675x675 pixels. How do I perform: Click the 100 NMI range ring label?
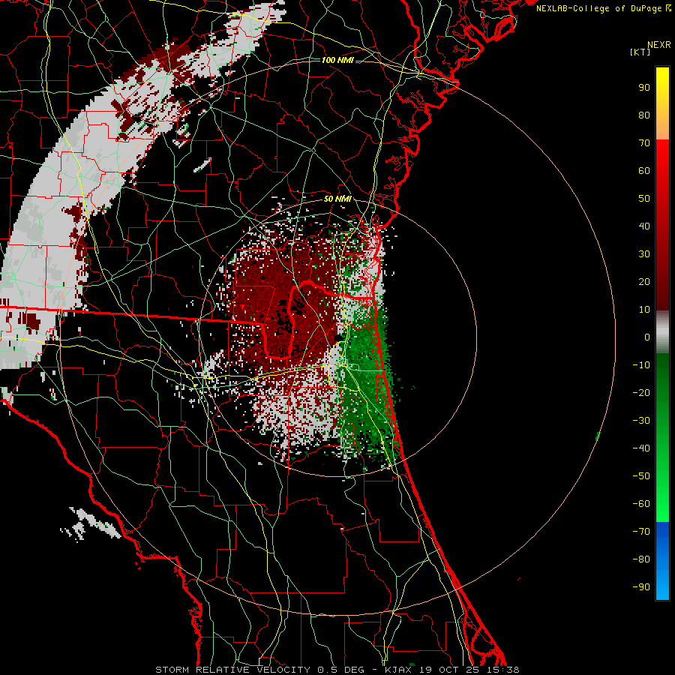[x=337, y=60]
